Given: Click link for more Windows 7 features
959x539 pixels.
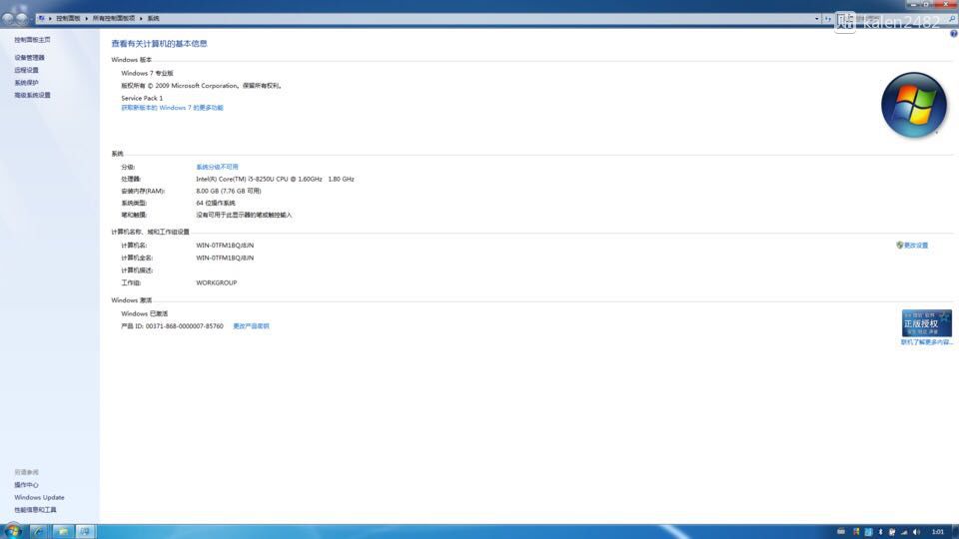Looking at the screenshot, I should [x=172, y=108].
